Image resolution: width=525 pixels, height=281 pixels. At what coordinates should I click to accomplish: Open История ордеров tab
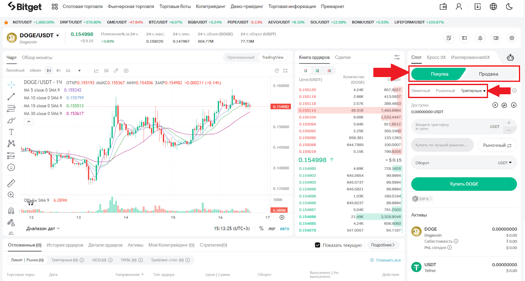[x=65, y=245]
